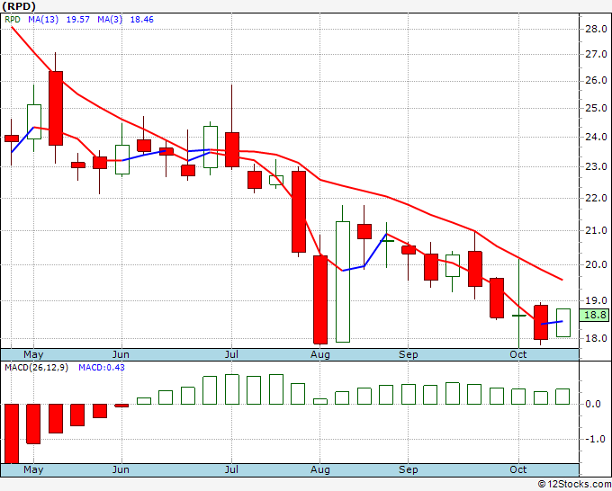Click the 21.0 price axis label

596,230
